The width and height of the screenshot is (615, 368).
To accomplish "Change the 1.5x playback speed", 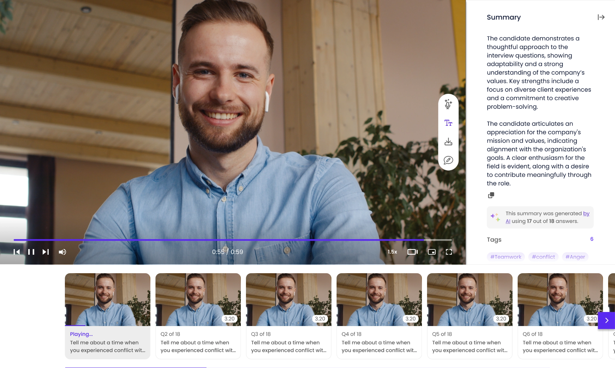I will (392, 252).
